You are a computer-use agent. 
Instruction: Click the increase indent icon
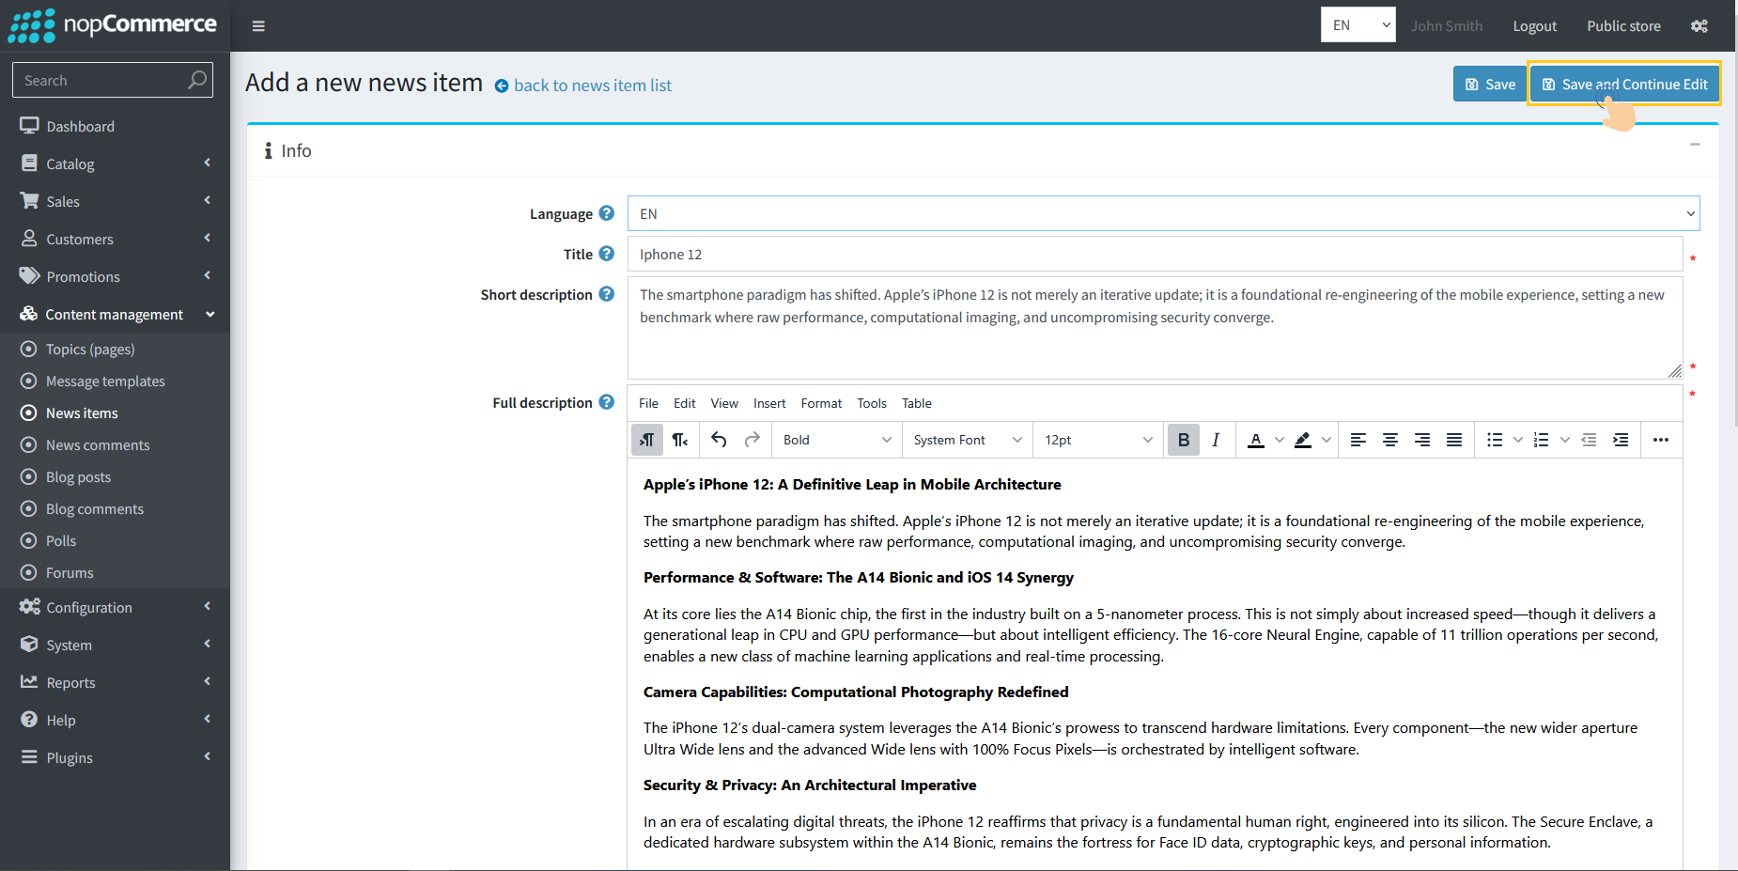pos(1621,440)
